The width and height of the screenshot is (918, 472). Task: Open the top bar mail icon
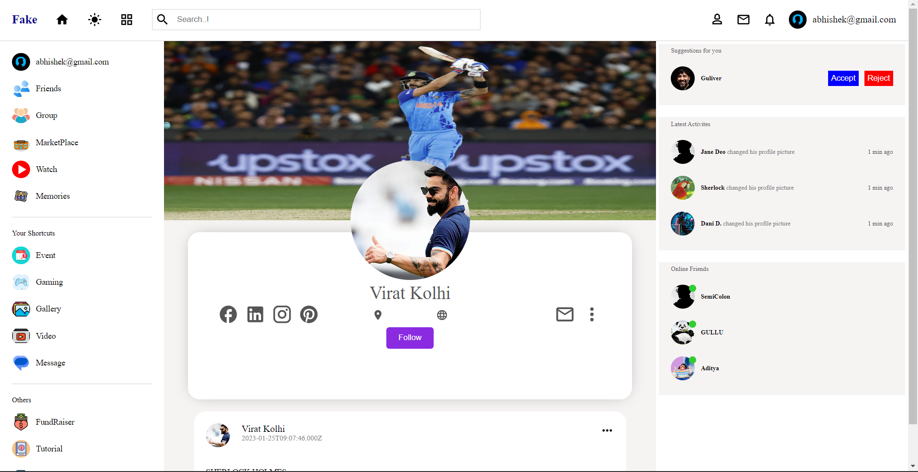pyautogui.click(x=743, y=20)
